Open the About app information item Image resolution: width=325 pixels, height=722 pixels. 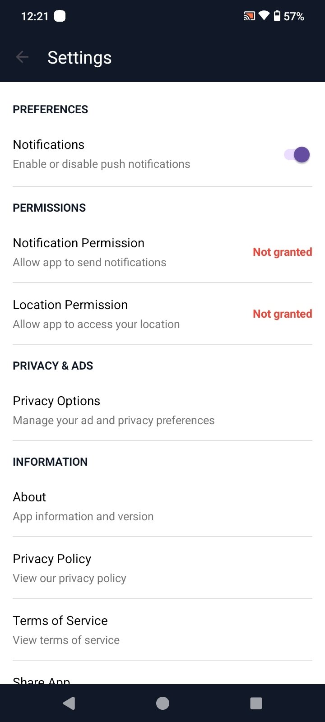click(83, 506)
